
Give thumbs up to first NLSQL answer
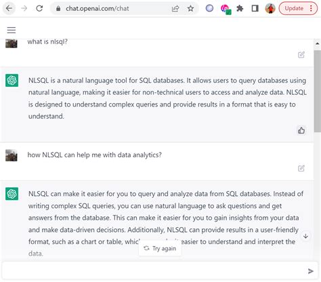click(x=301, y=130)
